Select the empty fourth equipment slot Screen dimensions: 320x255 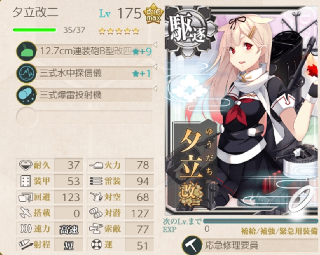pos(84,117)
